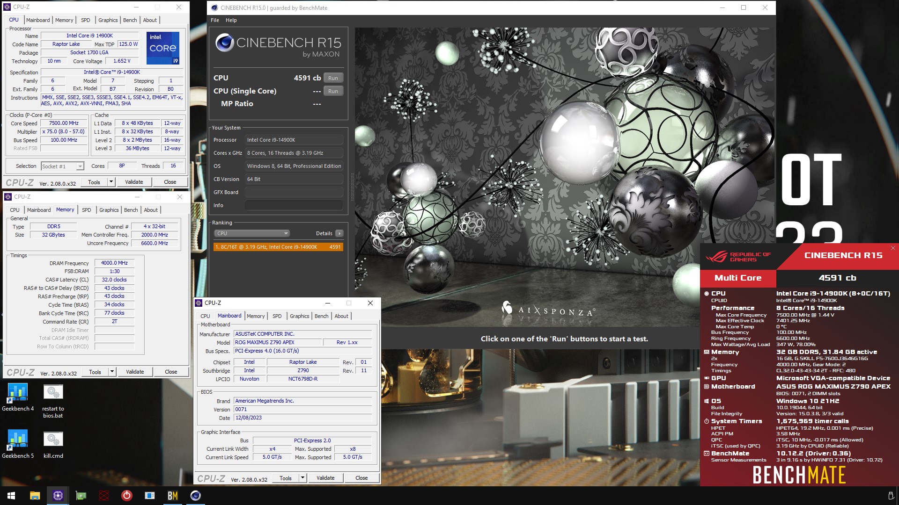899x505 pixels.
Task: Open the File menu in Cinebench
Action: pyautogui.click(x=215, y=20)
